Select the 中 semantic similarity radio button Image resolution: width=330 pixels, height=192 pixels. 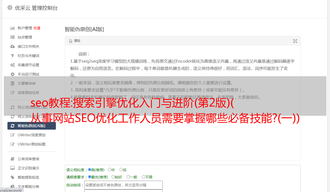tap(109, 170)
